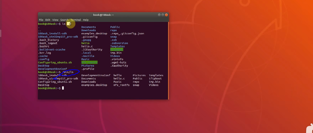Open the Terminal menu
Viewport: 313px width, 133px height.
(76, 20)
